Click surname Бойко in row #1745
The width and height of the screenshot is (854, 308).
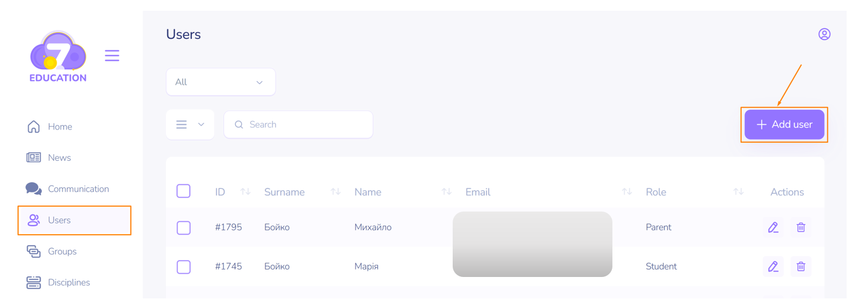pos(277,266)
